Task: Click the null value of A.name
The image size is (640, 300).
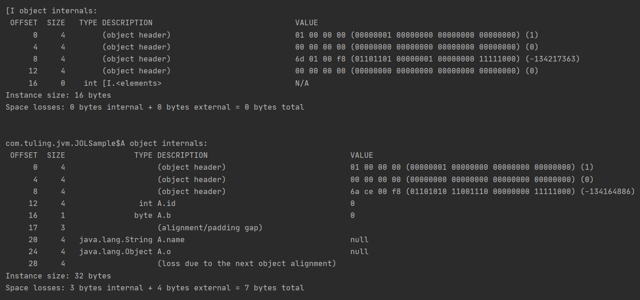Action: (x=360, y=239)
